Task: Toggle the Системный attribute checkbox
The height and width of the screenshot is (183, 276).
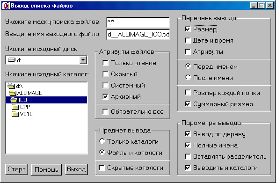Action: (x=105, y=86)
